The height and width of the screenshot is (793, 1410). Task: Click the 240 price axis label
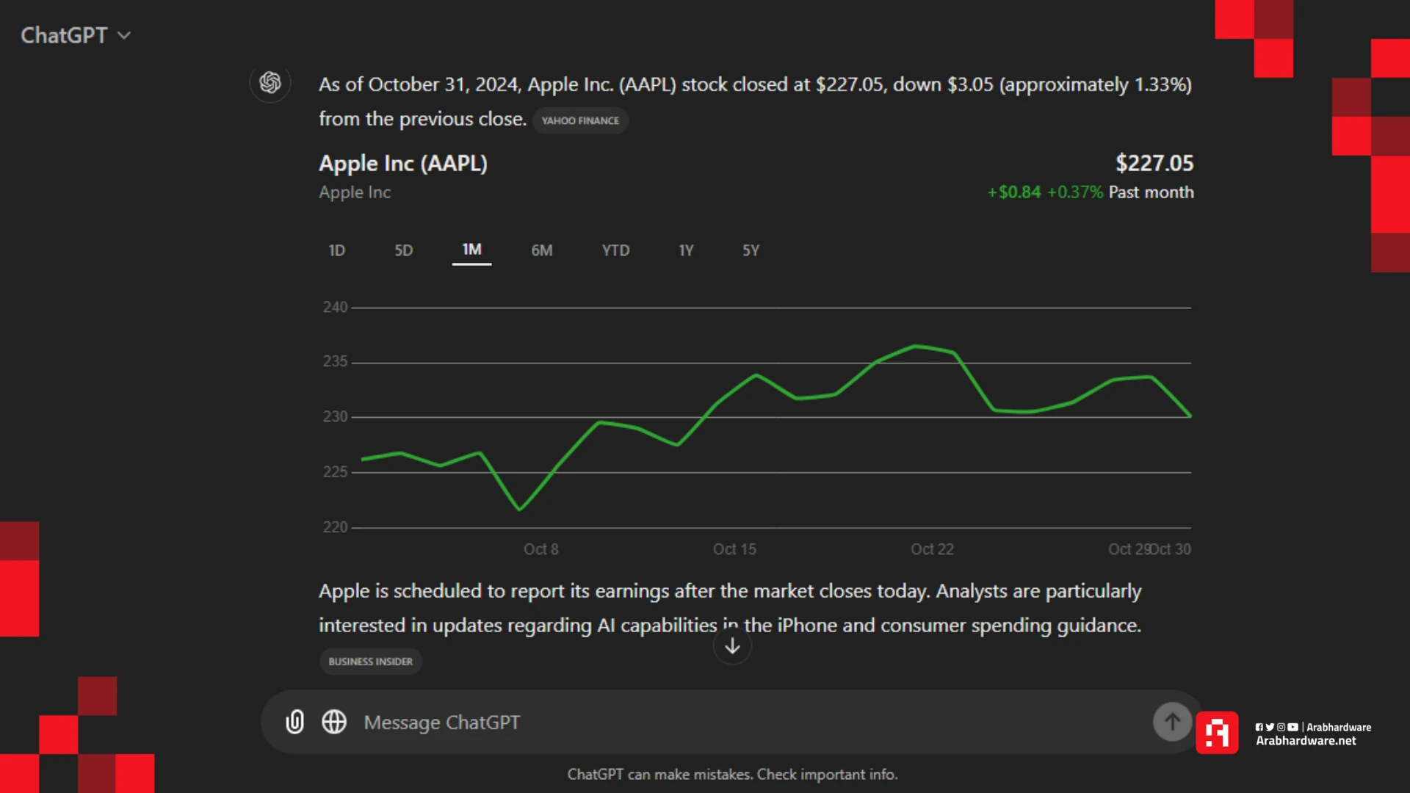[x=335, y=307]
